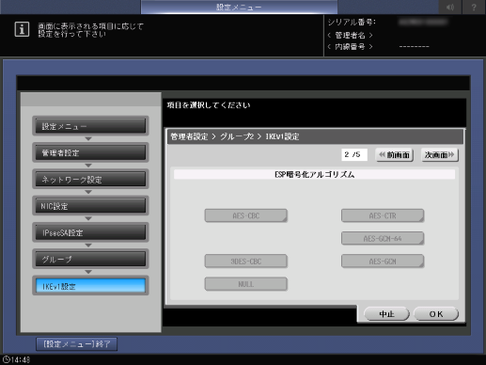Click the speaker sound icon

pos(450,7)
